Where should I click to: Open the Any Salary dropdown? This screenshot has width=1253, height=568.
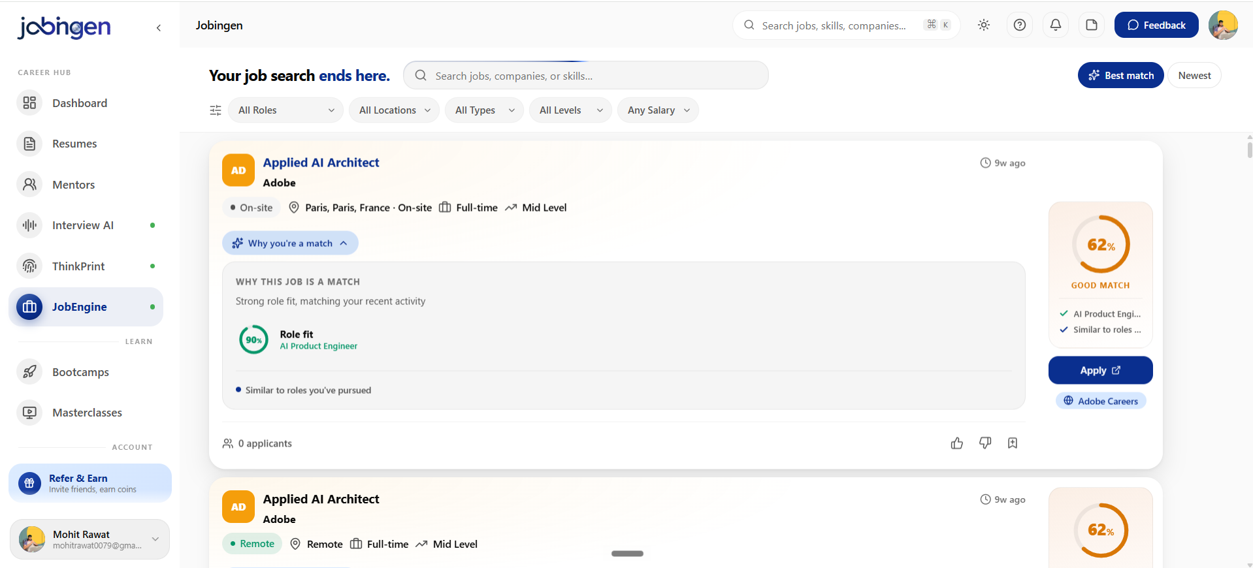tap(658, 110)
